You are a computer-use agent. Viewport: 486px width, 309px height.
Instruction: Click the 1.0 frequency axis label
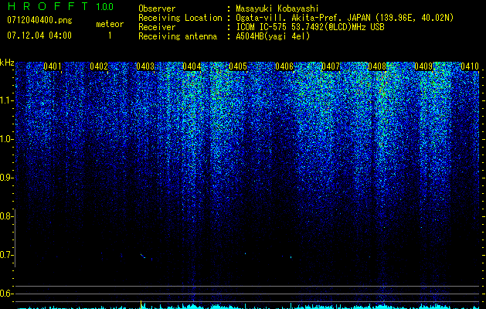6,139
